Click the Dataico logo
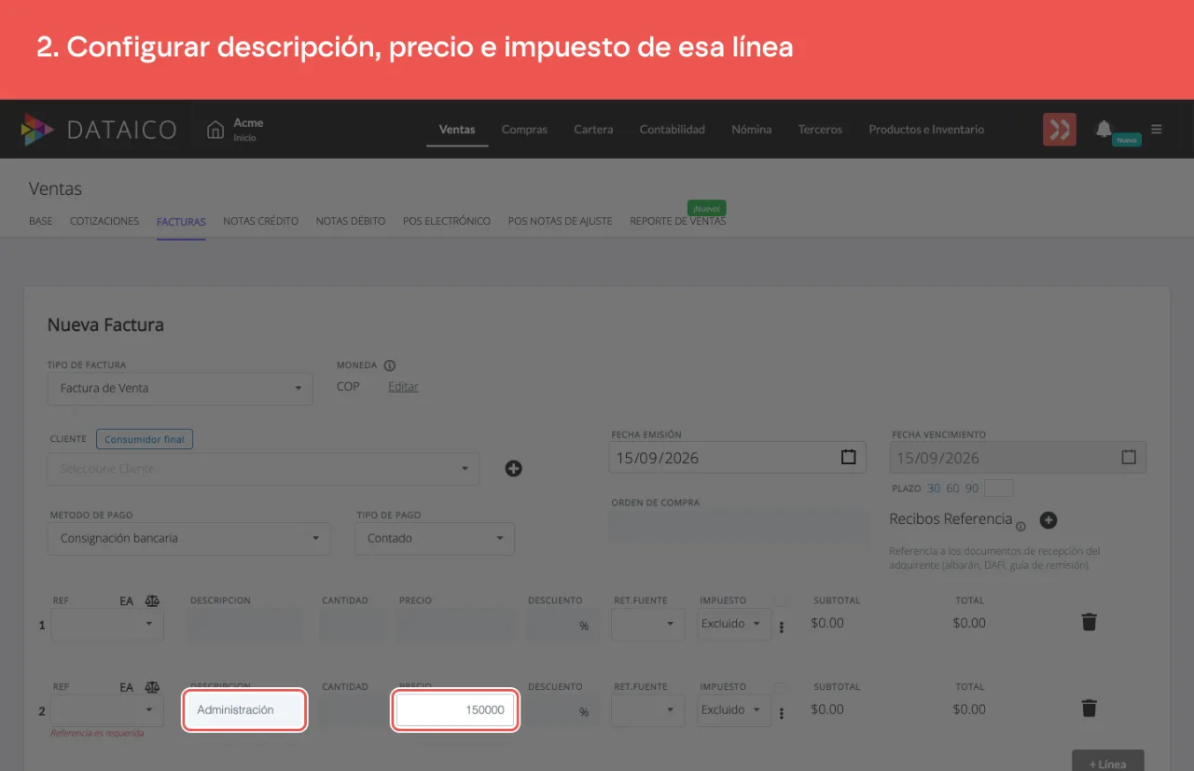1194x771 pixels. tap(98, 130)
